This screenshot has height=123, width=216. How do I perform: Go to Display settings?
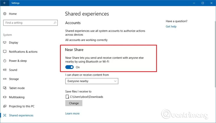[13, 43]
